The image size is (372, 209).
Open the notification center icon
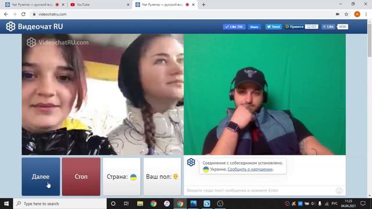point(363,204)
